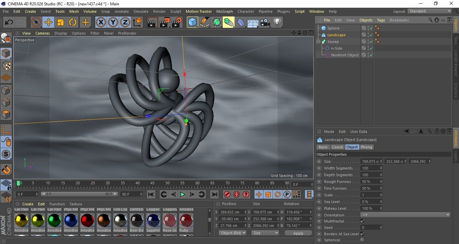The height and width of the screenshot is (244, 459).
Task: Click the Cube primitive icon
Action: coord(192,22)
